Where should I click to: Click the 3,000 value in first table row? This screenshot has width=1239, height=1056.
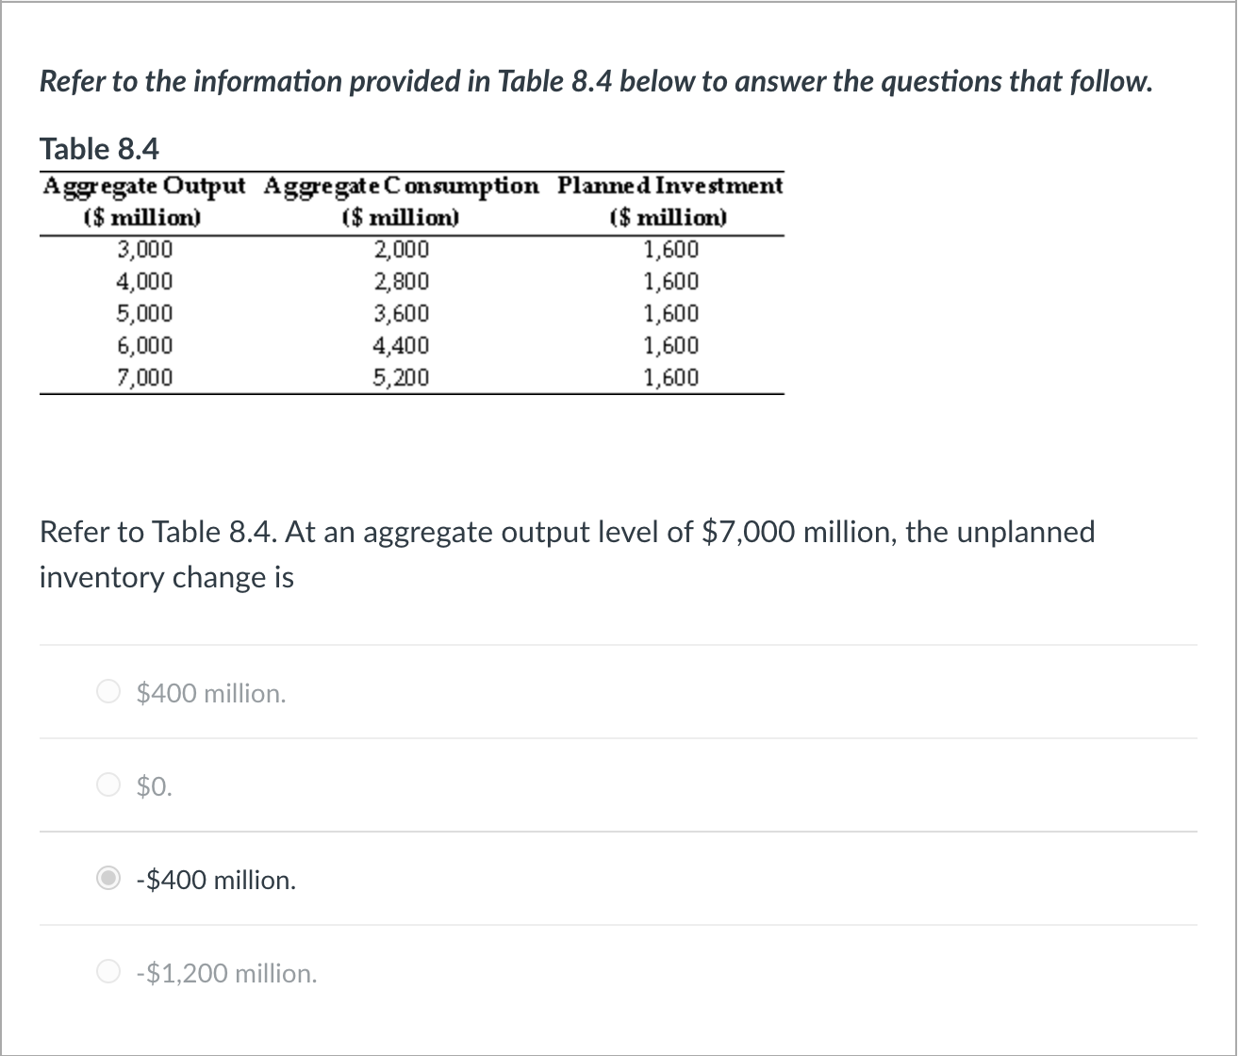pyautogui.click(x=144, y=250)
